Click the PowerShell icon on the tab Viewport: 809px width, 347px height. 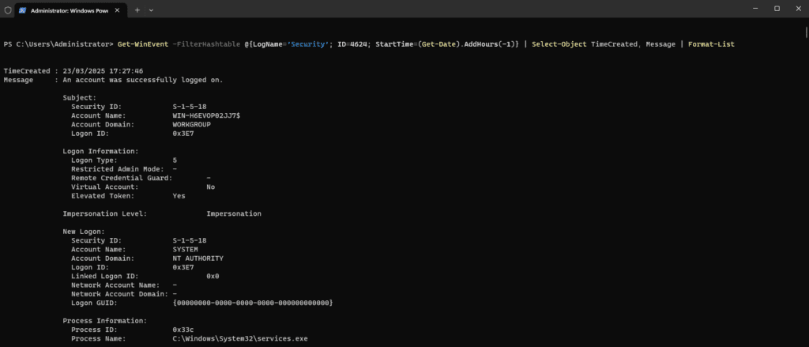(22, 9)
